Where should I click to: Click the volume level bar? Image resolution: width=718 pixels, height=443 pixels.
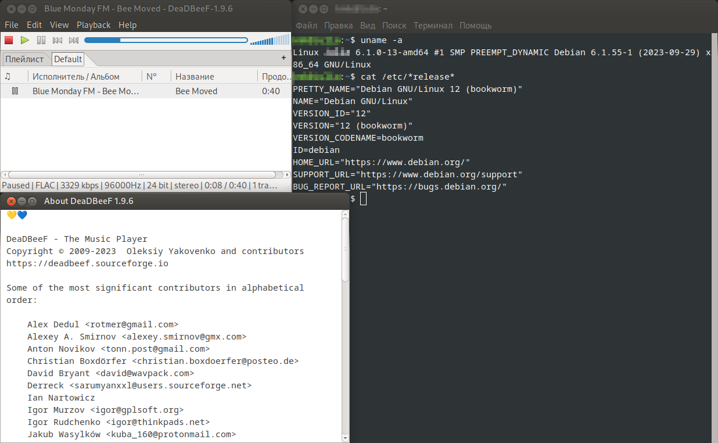click(268, 40)
